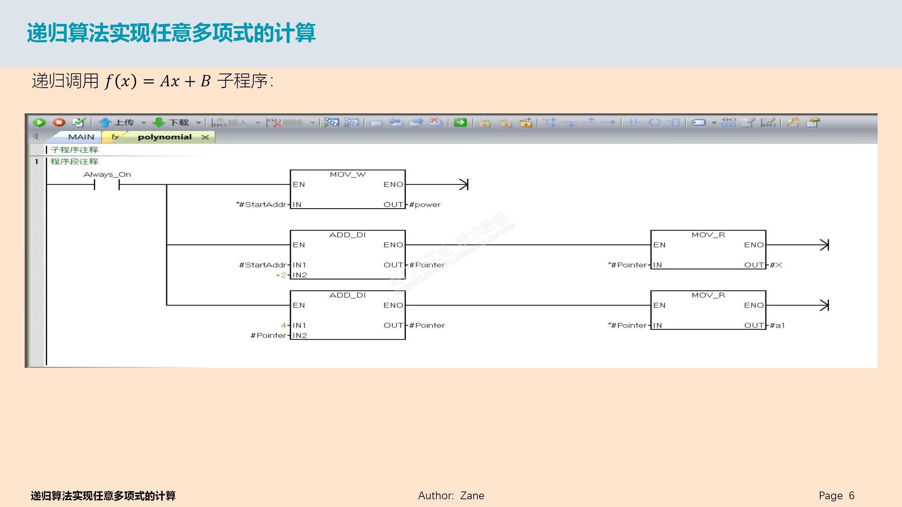Click the insert box instruction icon
The height and width of the screenshot is (507, 902).
[674, 123]
